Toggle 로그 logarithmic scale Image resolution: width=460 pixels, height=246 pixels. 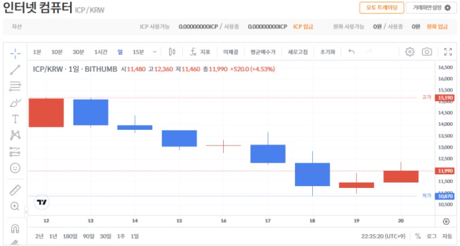coord(431,237)
